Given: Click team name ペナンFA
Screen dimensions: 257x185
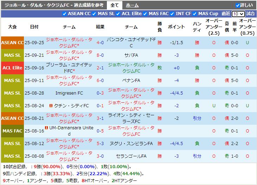Looking at the screenshot, I should pos(131,80).
